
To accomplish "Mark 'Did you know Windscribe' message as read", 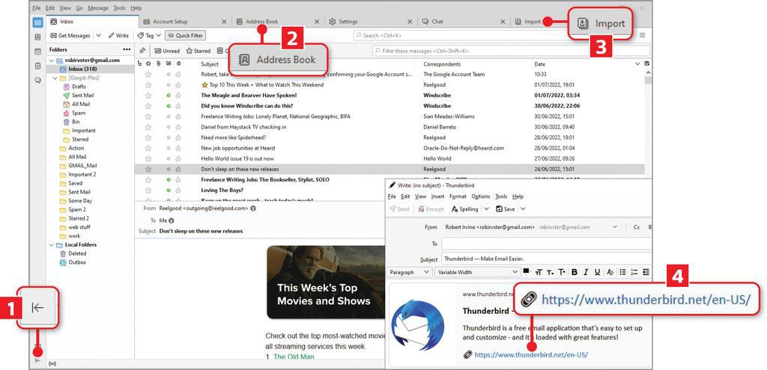I will tap(169, 106).
